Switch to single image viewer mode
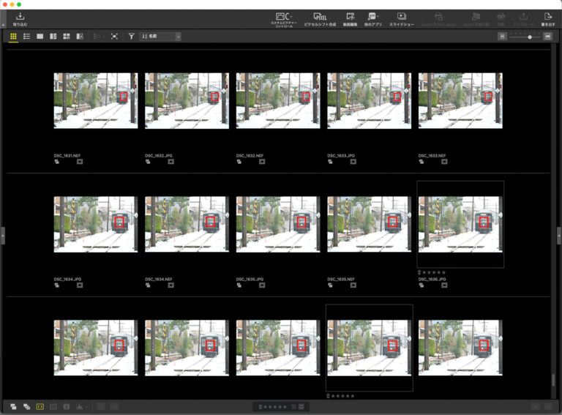 [40, 36]
